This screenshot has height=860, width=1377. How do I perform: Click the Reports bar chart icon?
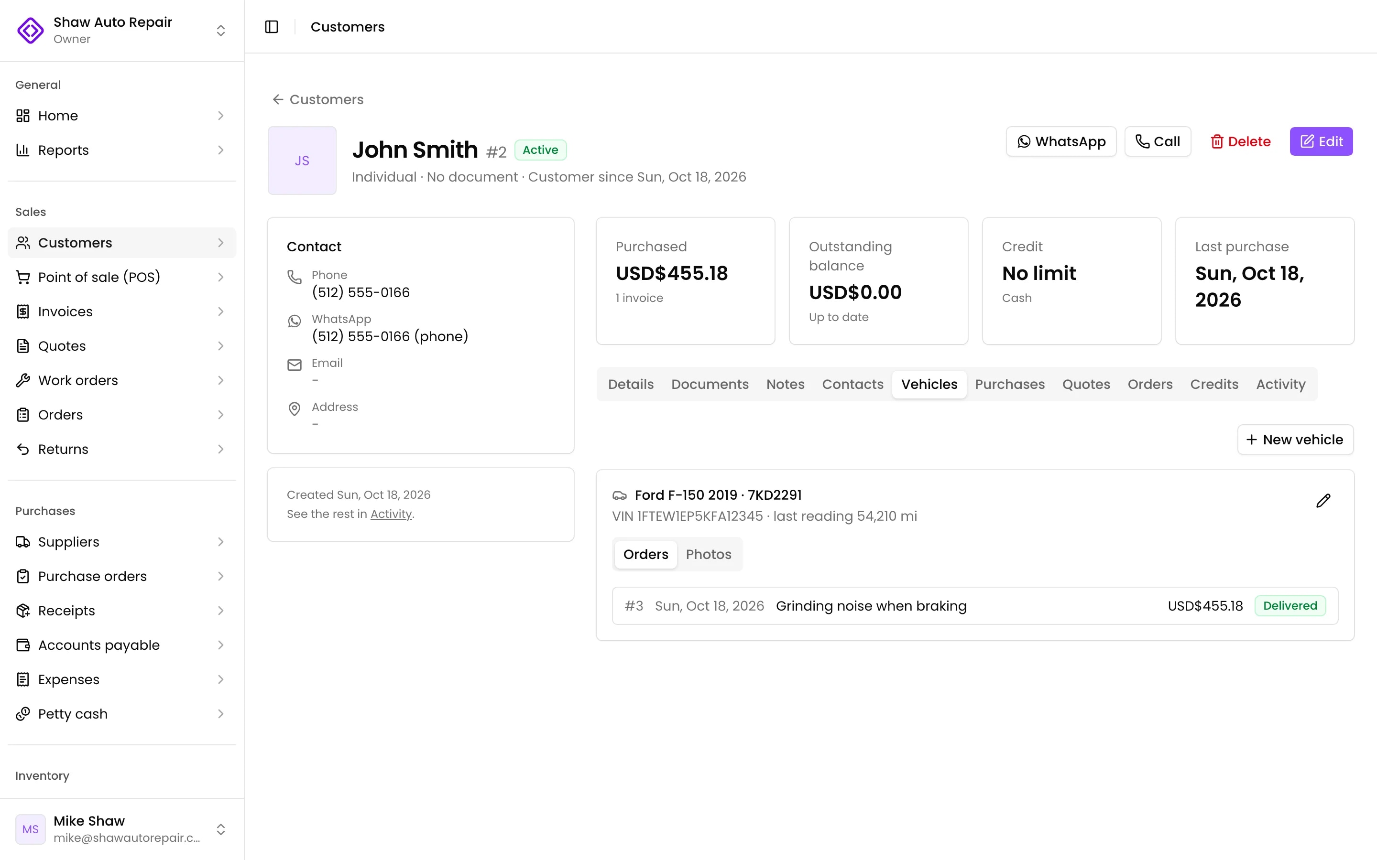coord(23,150)
